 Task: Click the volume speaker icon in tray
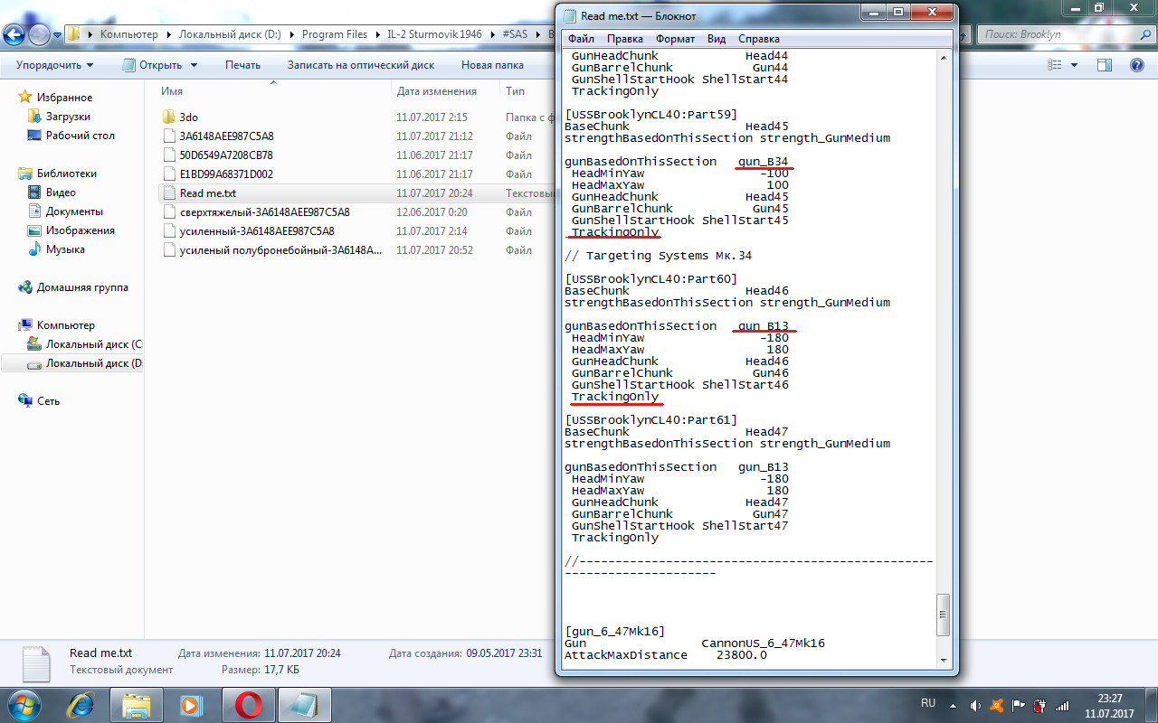click(x=975, y=706)
